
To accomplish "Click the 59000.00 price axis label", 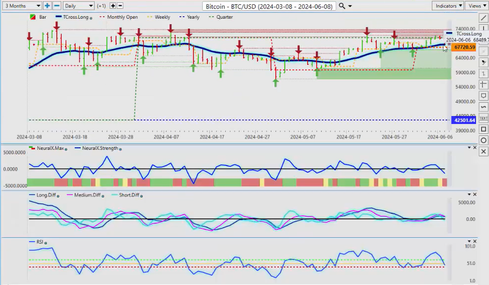I will [x=465, y=73].
